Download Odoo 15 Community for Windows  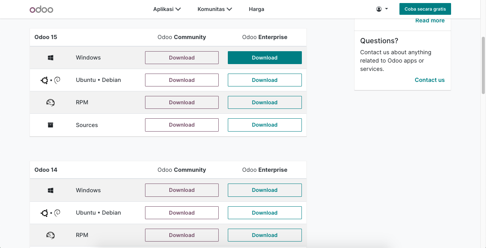pos(182,58)
